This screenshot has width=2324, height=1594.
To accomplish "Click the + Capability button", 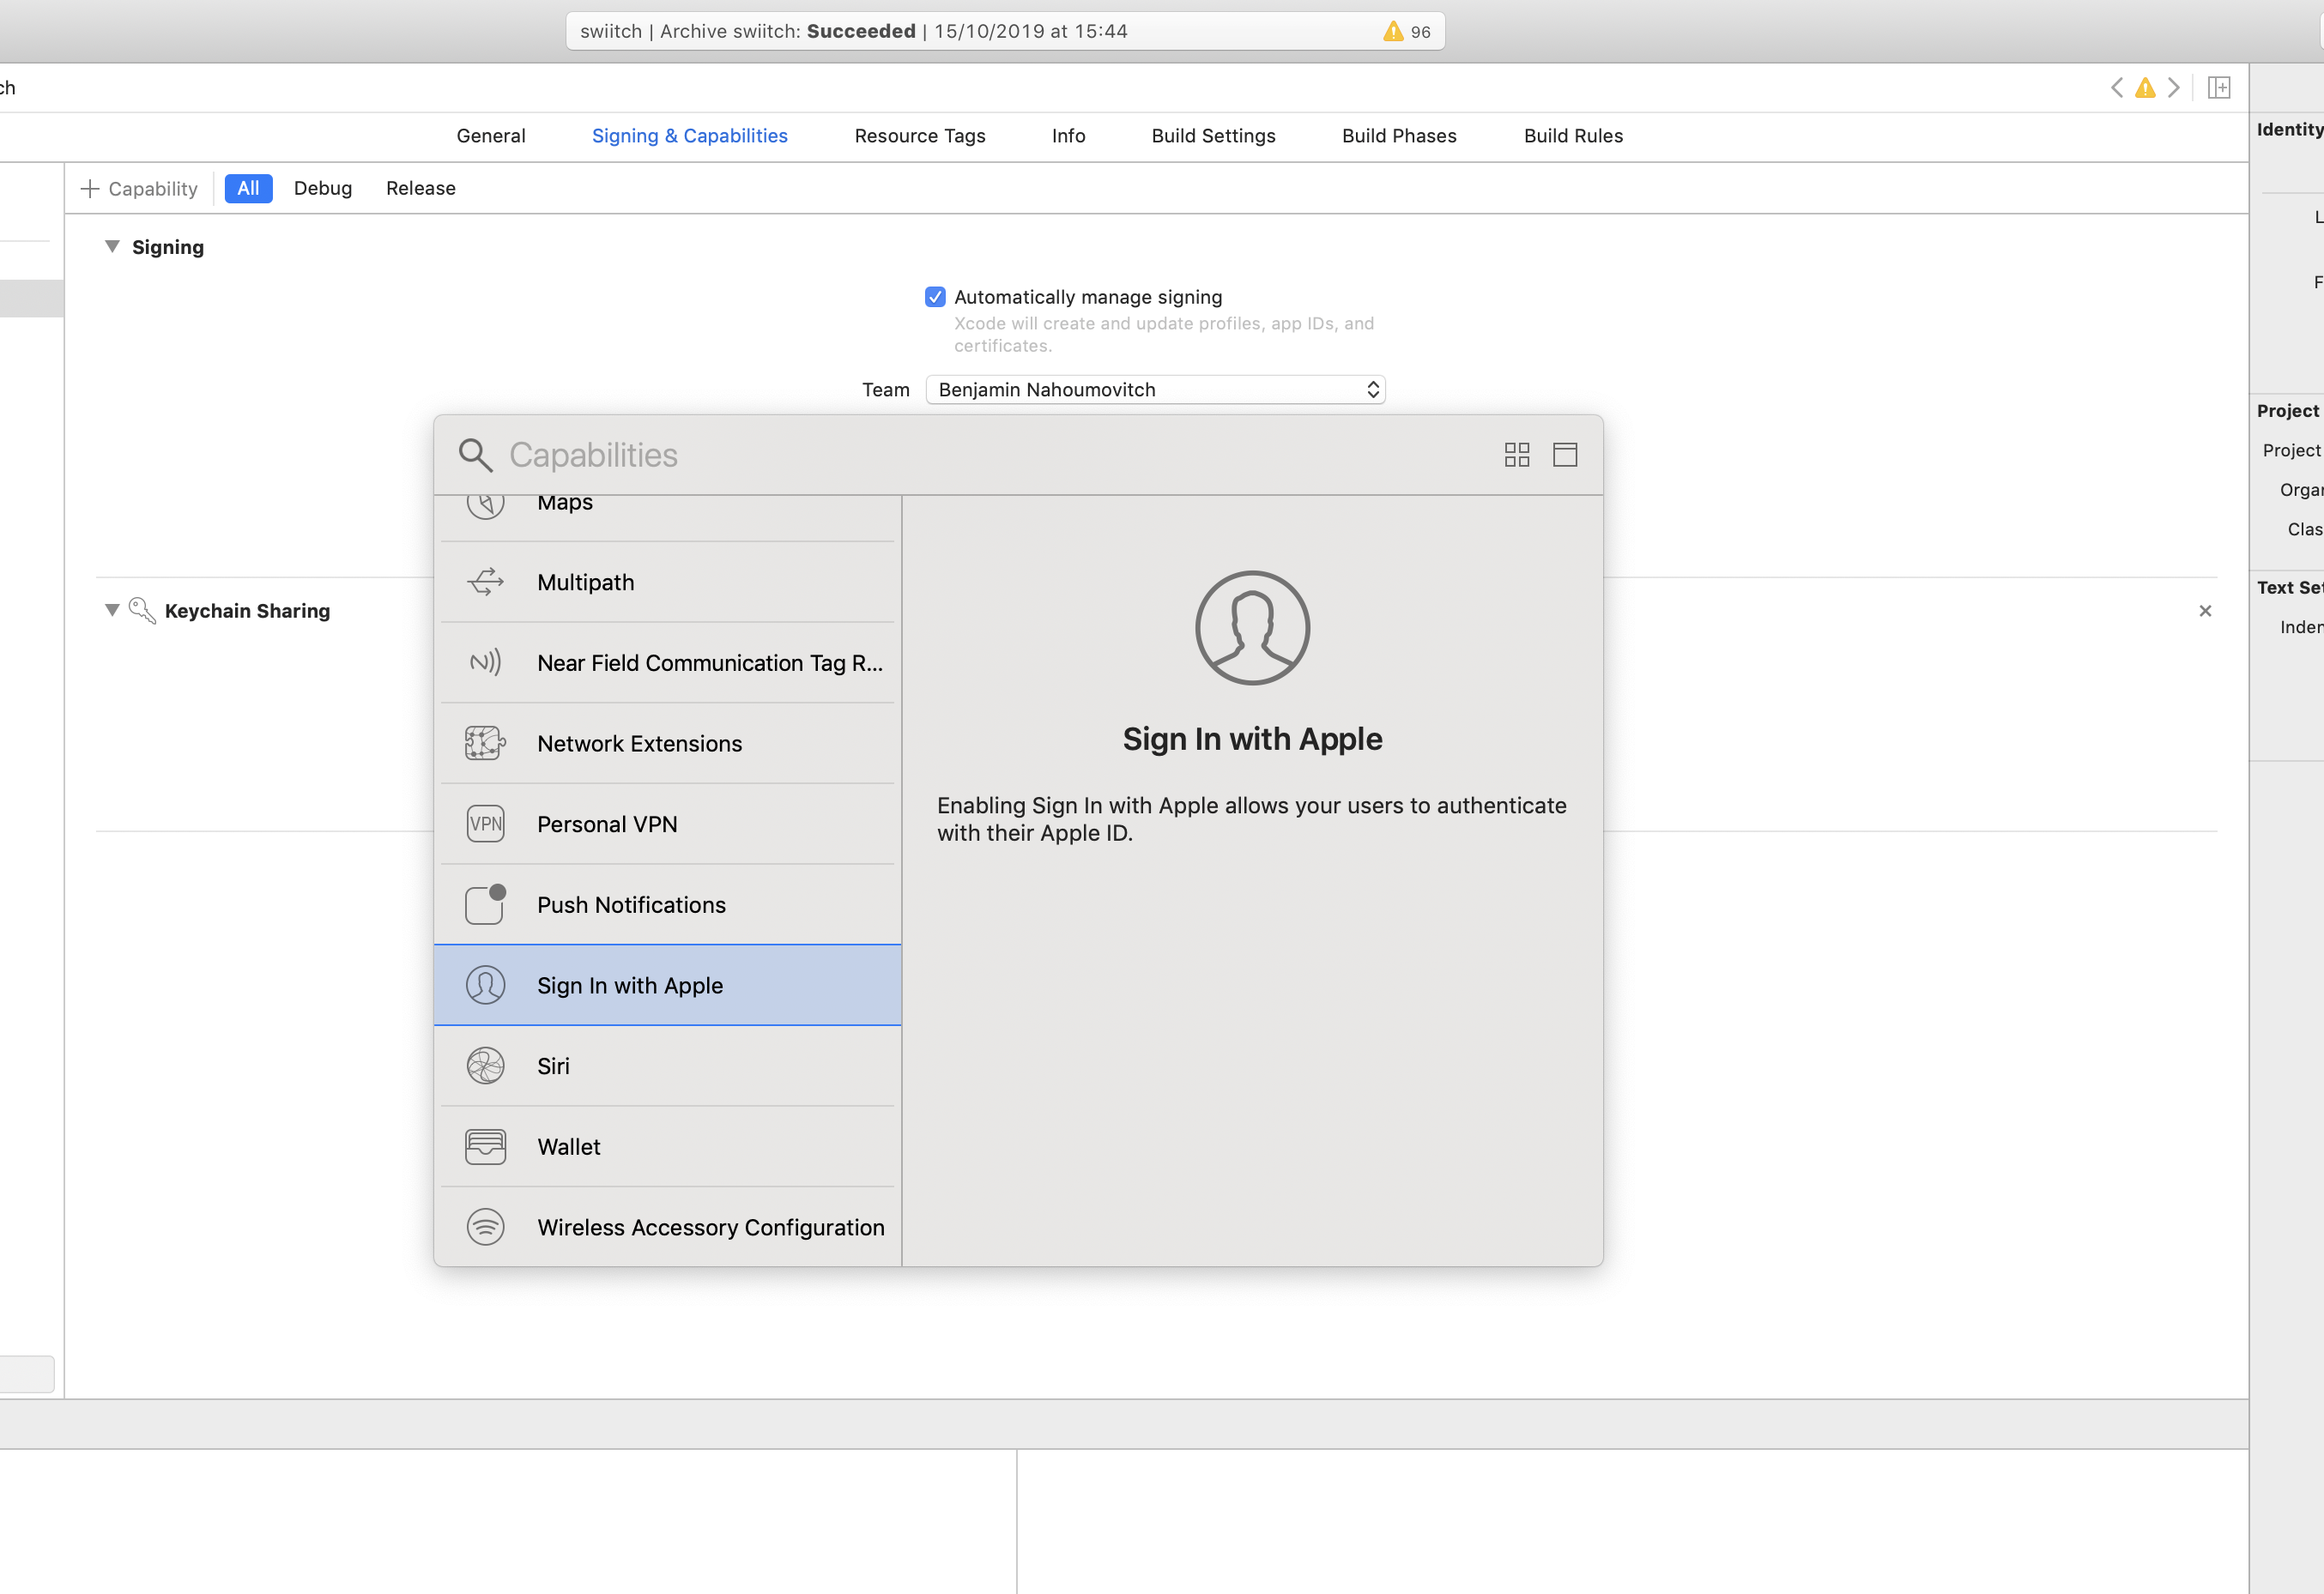I will coord(139,189).
